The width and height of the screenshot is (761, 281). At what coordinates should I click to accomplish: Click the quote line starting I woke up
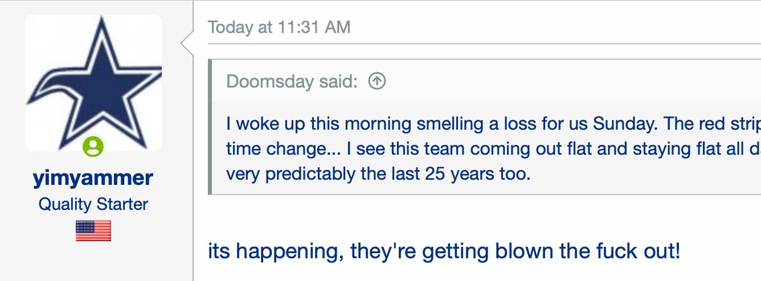493,123
